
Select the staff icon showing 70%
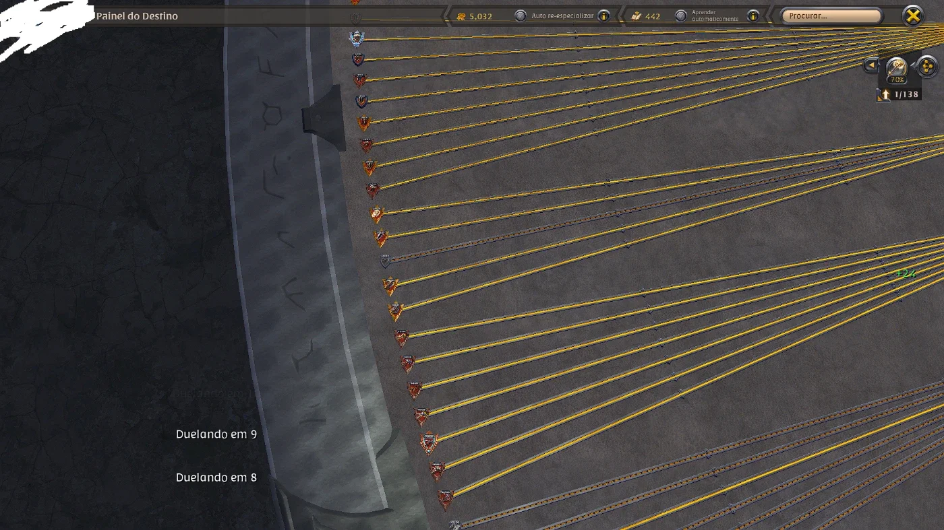click(x=897, y=69)
